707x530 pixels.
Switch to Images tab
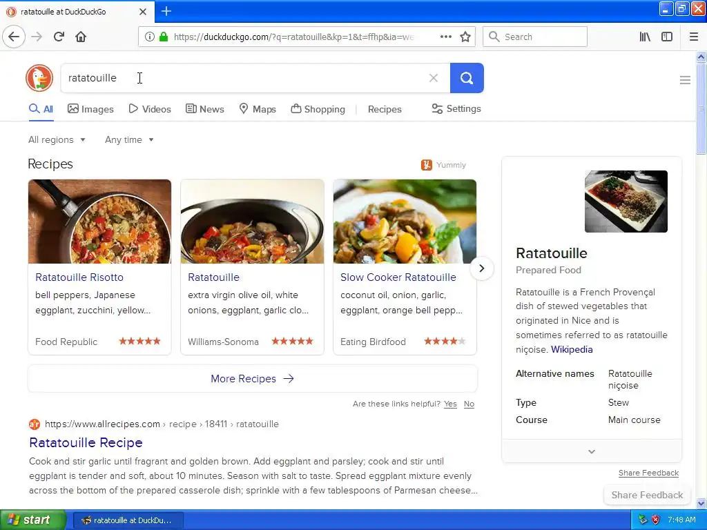click(x=90, y=109)
